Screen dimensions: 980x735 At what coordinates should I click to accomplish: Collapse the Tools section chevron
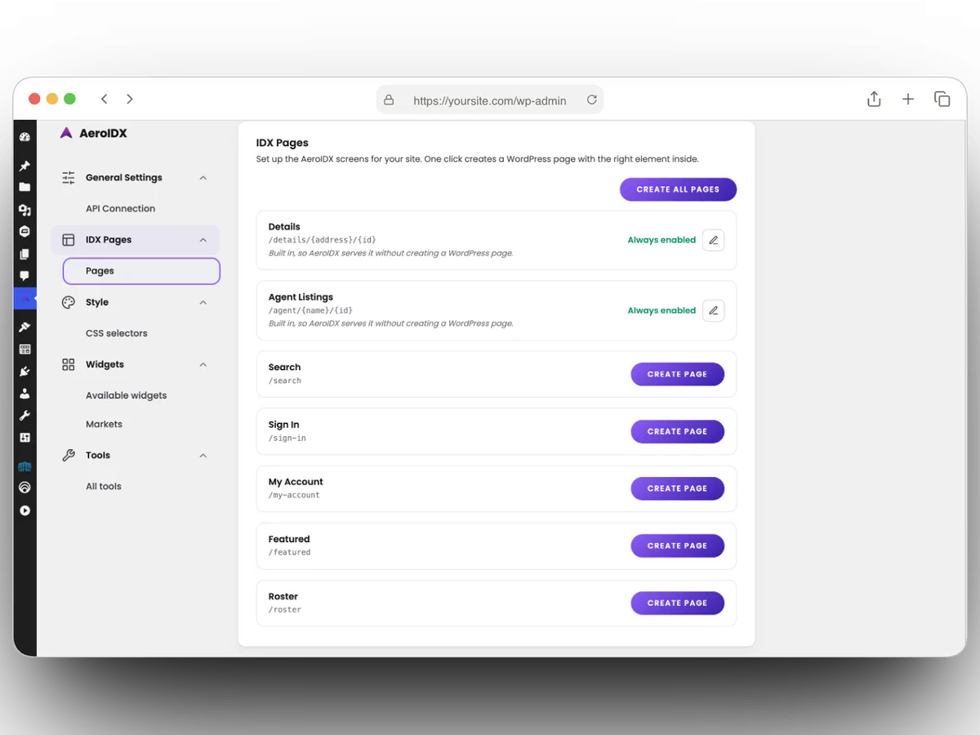(203, 456)
